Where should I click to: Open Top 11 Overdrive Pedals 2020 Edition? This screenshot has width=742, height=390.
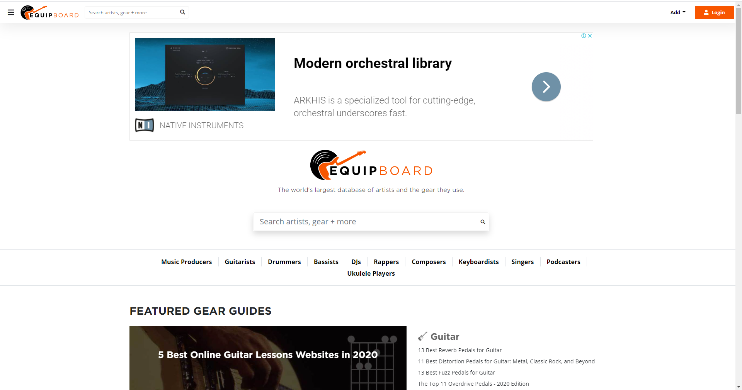coord(473,384)
